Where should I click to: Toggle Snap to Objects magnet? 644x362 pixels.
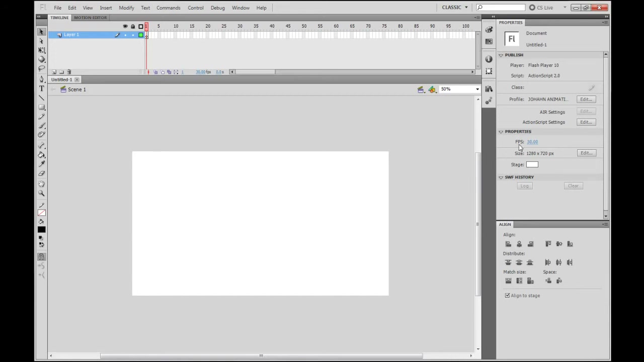point(42,257)
